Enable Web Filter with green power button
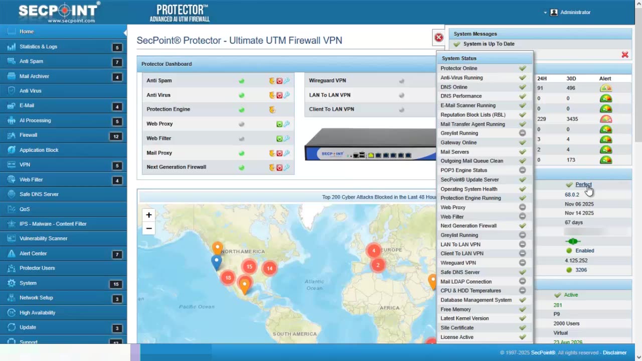The height and width of the screenshot is (361, 642). coord(279,139)
